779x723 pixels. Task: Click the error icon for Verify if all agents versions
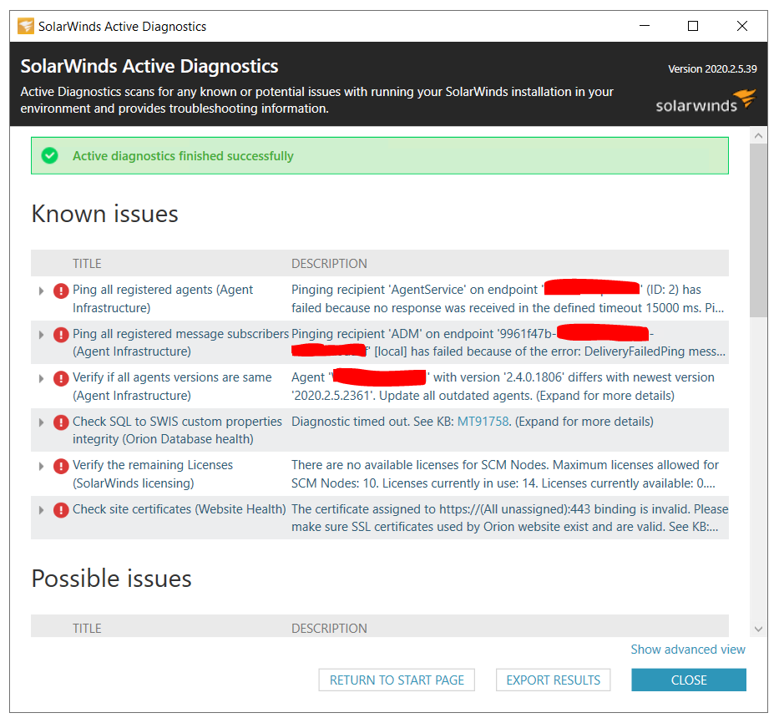(x=61, y=379)
